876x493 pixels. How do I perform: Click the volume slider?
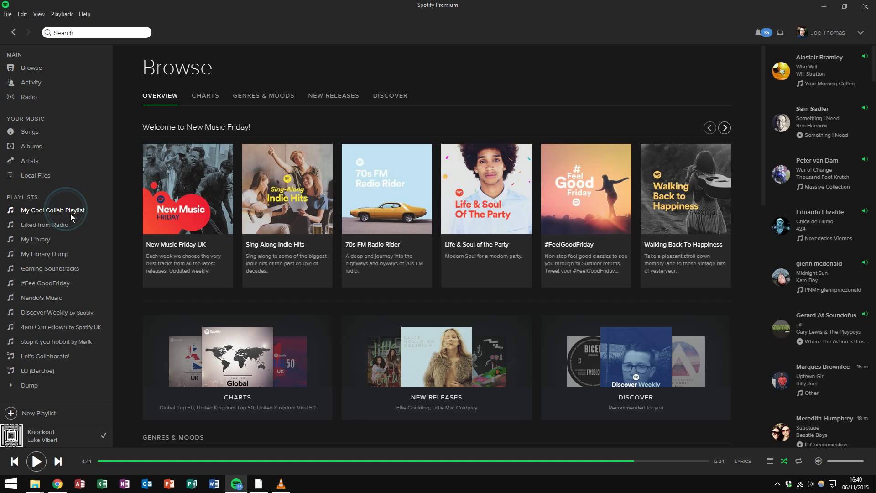[x=845, y=461]
